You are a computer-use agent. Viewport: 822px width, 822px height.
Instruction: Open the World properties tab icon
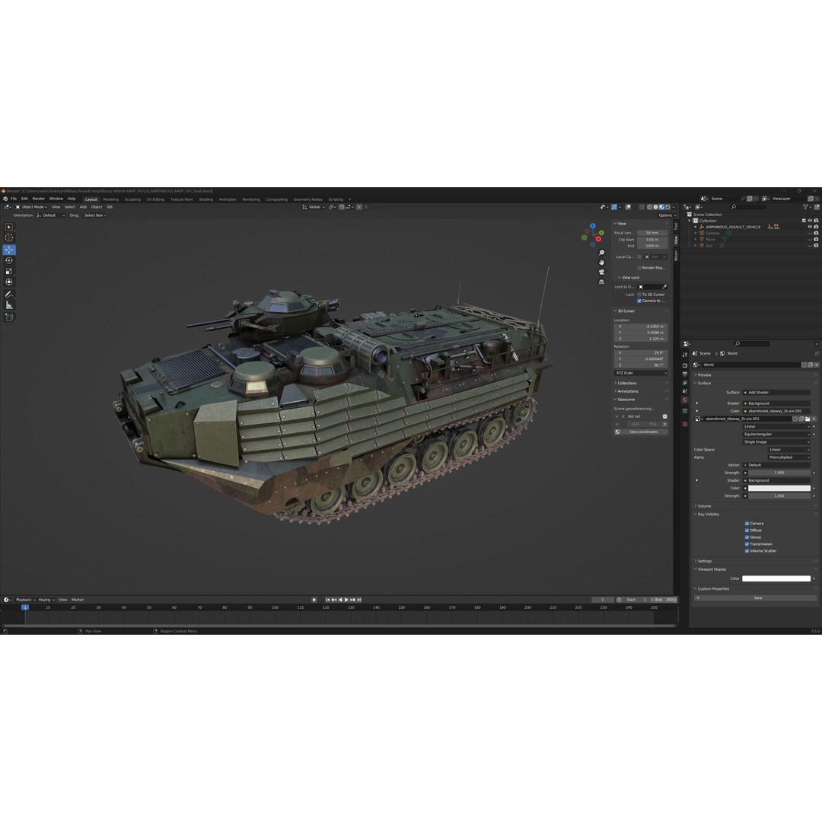pos(685,400)
